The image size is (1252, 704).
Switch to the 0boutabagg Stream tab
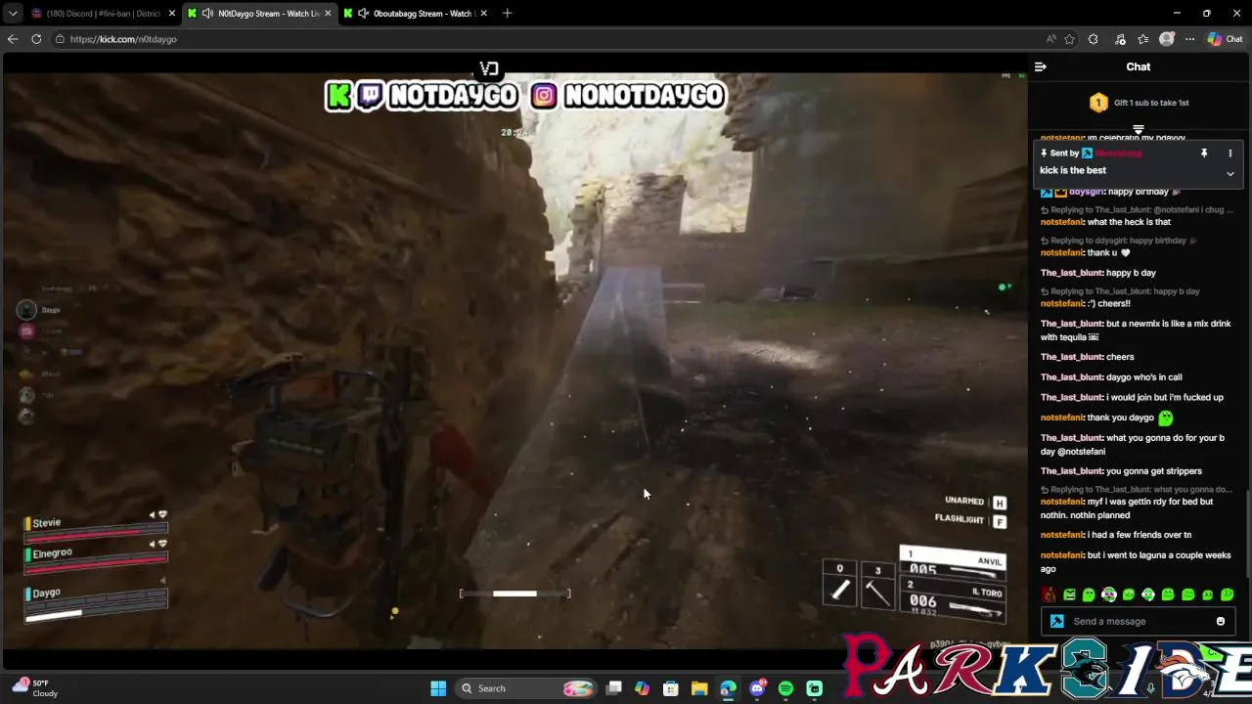[x=416, y=13]
